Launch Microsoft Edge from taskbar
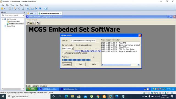 point(66,97)
